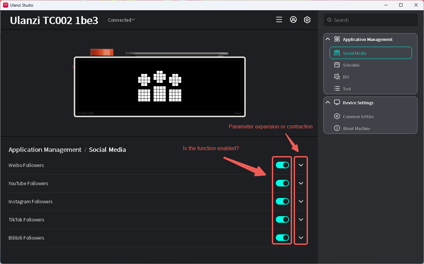
Task: Click Application Management breadcrumb link
Action: 45,149
